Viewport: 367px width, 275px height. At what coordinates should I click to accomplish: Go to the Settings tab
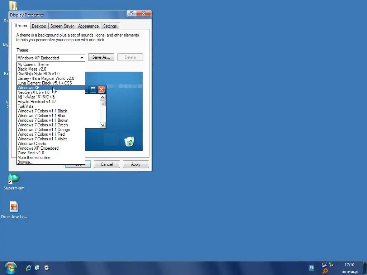(110, 26)
